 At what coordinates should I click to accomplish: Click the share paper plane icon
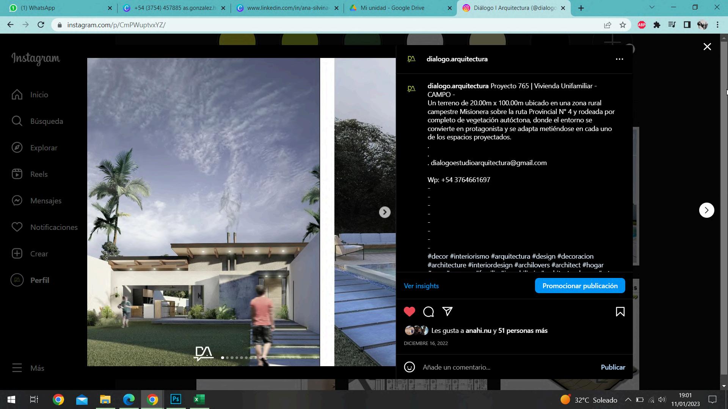(447, 312)
